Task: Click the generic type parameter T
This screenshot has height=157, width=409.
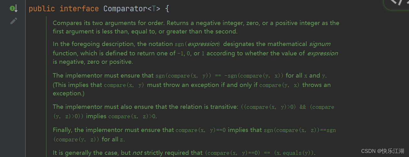Action: pos(154,9)
